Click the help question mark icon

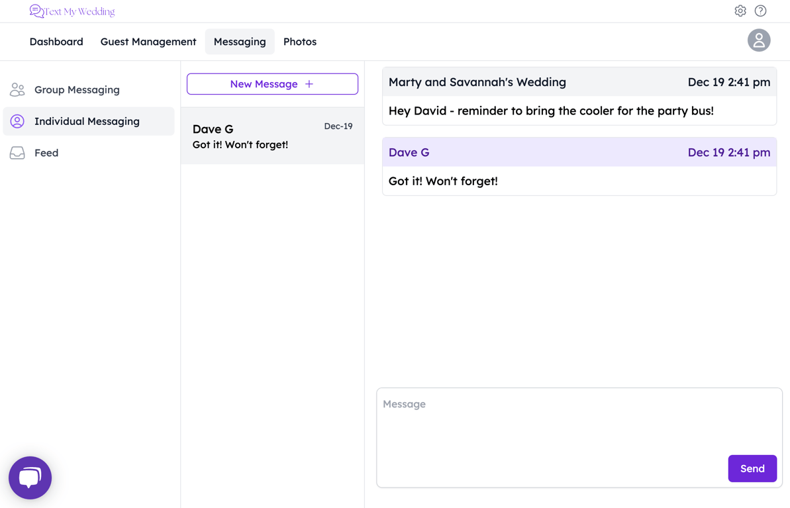coord(760,11)
